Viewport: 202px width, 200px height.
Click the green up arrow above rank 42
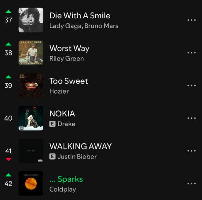pyautogui.click(x=8, y=175)
